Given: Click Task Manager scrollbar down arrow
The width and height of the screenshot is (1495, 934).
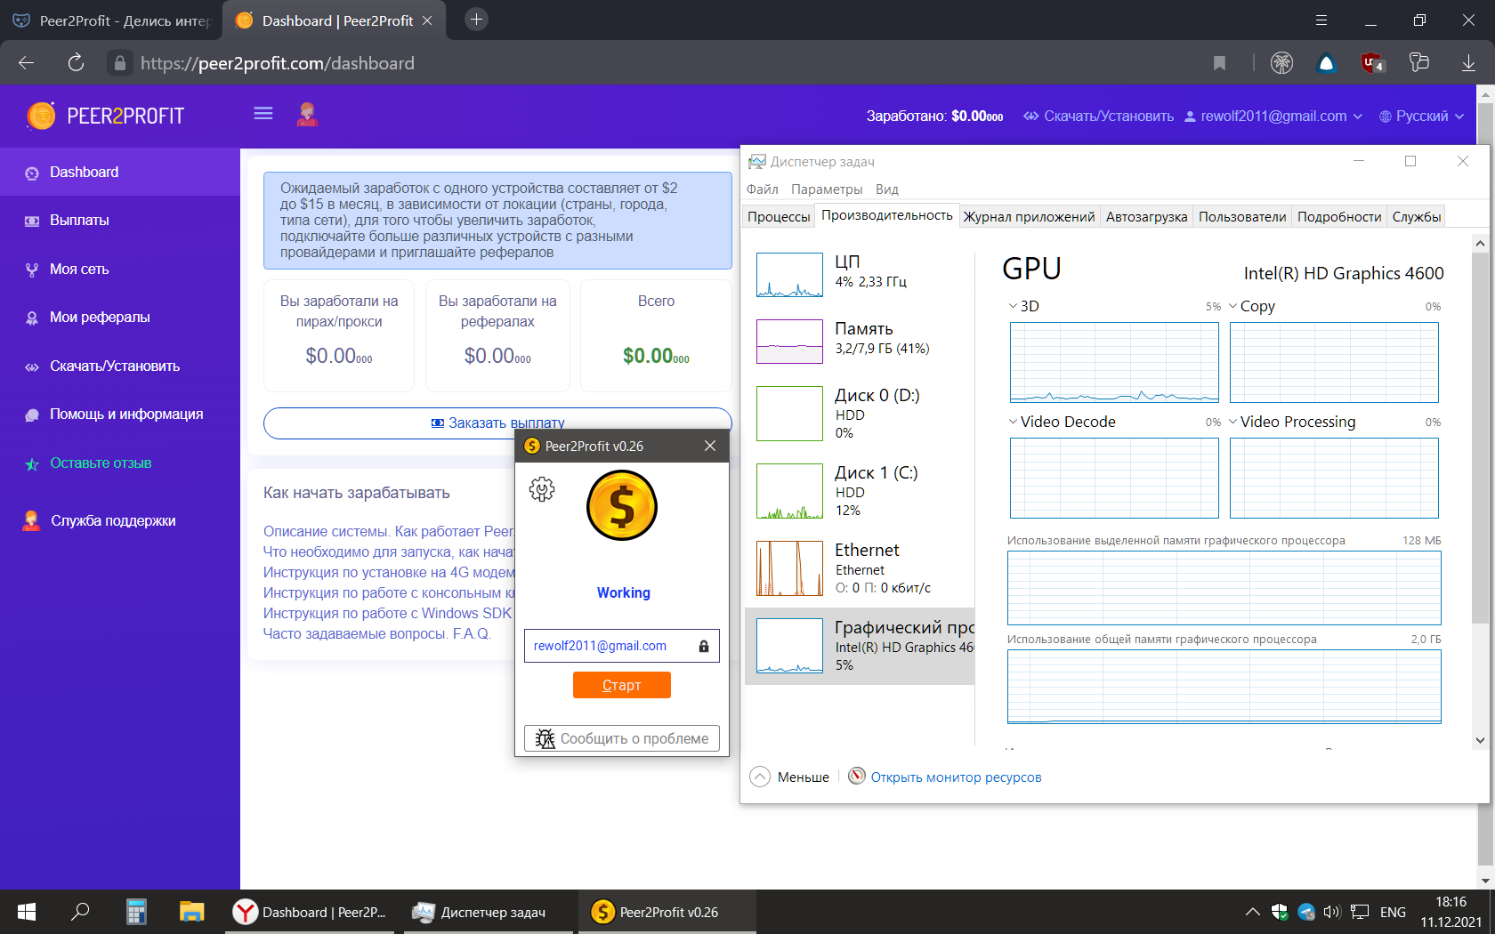Looking at the screenshot, I should coord(1480,740).
